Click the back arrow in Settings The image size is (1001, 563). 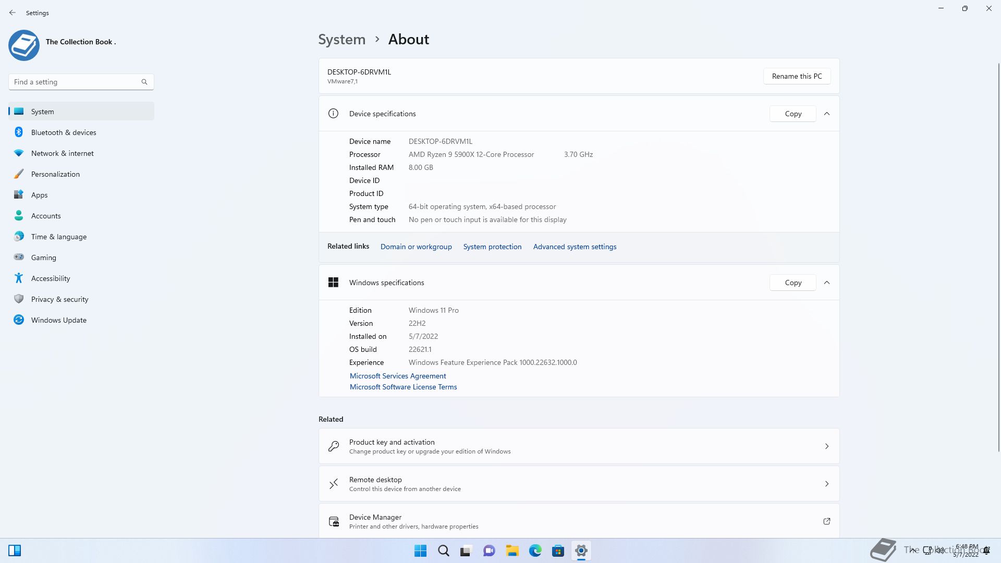coord(13,13)
